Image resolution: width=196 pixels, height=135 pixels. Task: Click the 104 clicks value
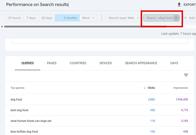click(152, 132)
